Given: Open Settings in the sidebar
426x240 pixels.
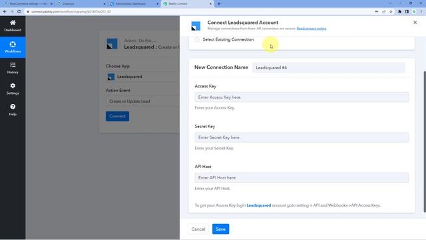Looking at the screenshot, I should [13, 89].
